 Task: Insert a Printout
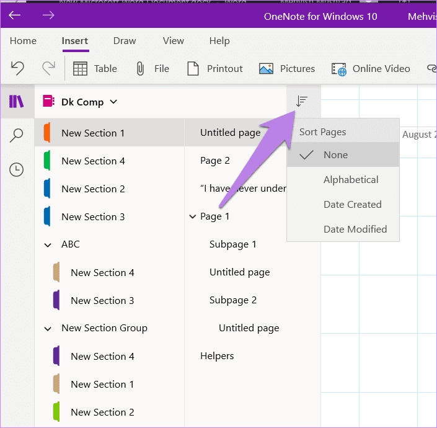point(215,69)
